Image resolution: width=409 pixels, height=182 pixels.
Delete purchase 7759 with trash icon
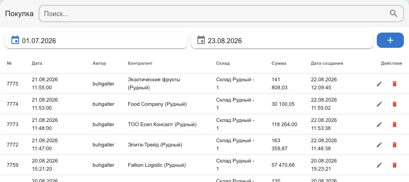(x=395, y=165)
